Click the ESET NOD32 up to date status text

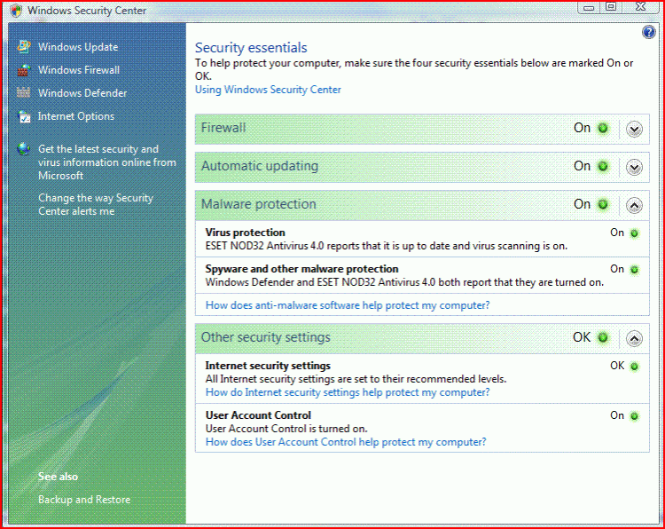click(x=386, y=246)
